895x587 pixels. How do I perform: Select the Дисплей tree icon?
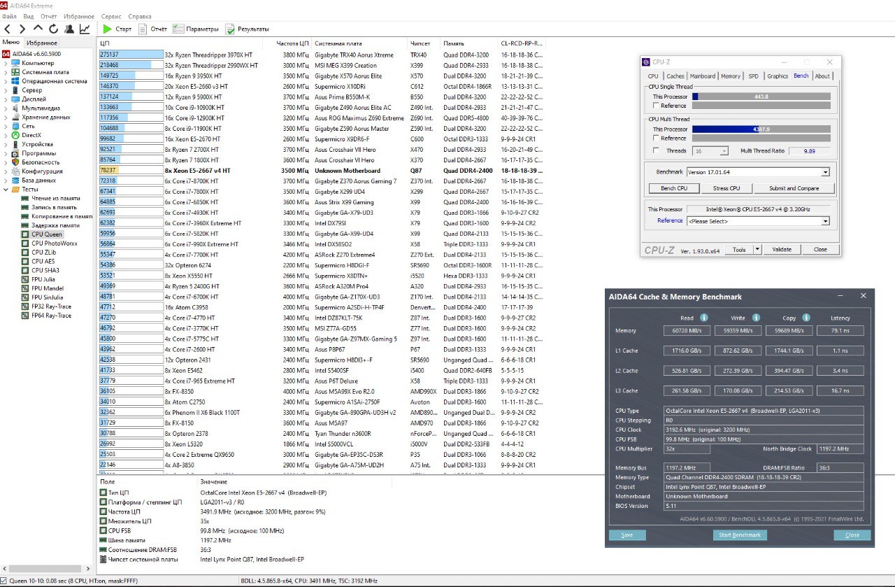tap(15, 99)
